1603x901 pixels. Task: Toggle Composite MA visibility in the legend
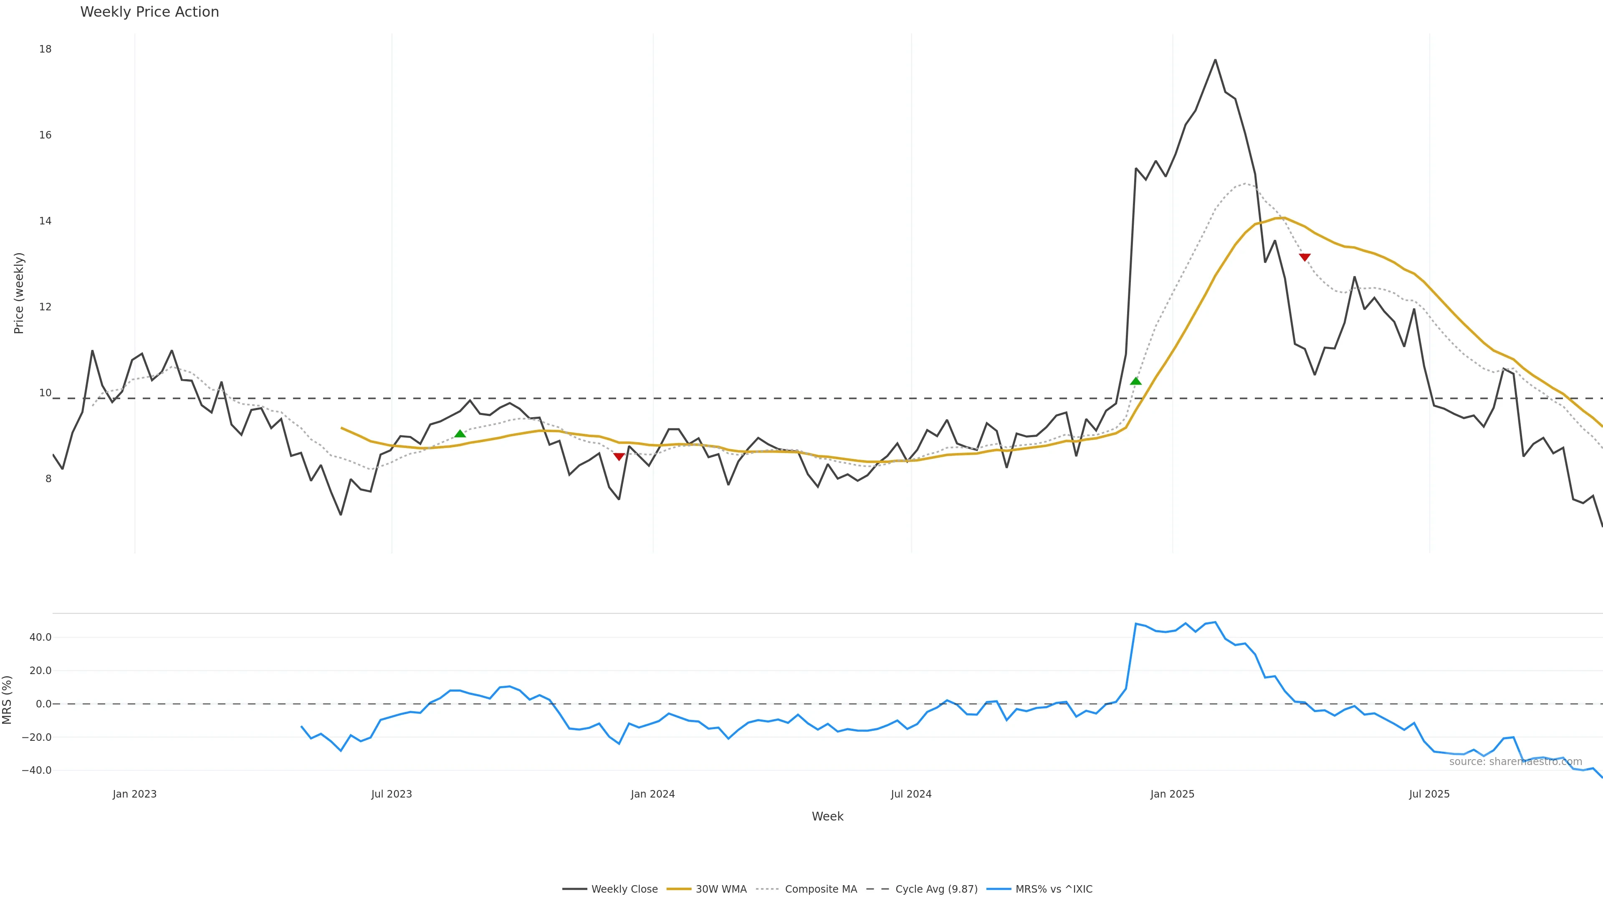[x=807, y=889]
